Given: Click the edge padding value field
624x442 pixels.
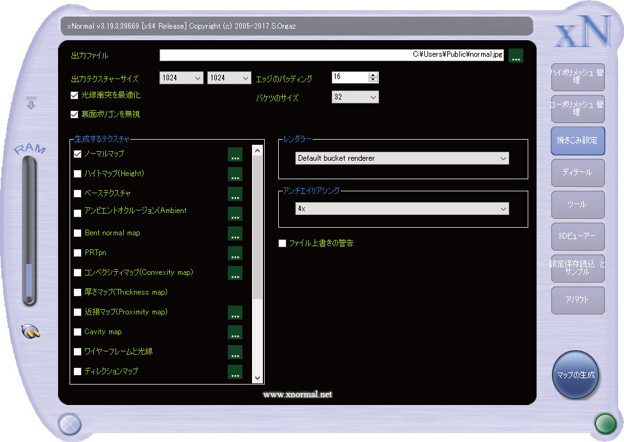Looking at the screenshot, I should 350,77.
